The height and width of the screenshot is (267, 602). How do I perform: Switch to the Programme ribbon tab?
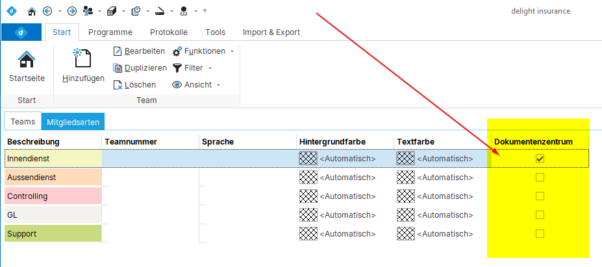point(110,32)
